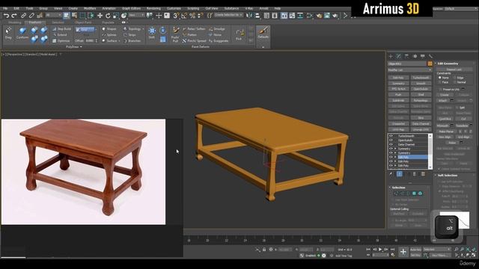
Task: Click the Make Planar button
Action: [446, 132]
